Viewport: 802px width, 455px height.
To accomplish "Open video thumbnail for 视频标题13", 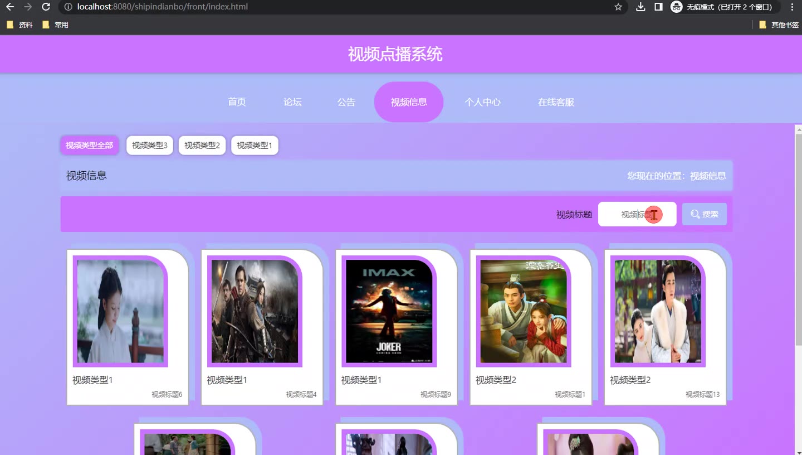I will click(658, 311).
